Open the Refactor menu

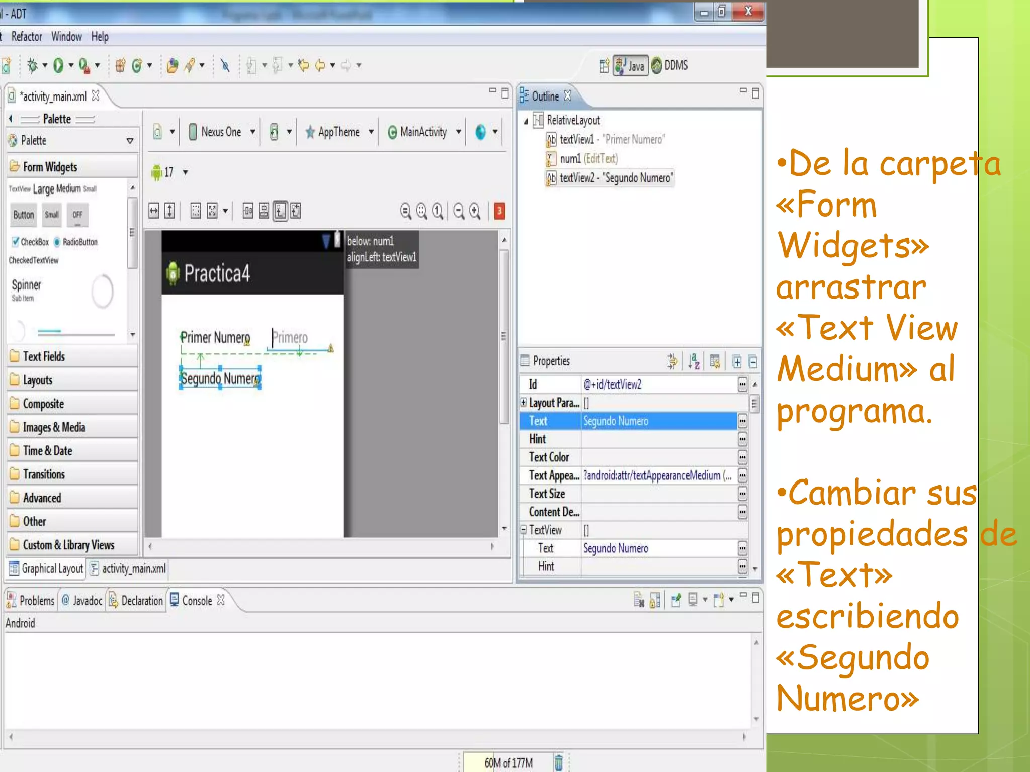pyautogui.click(x=27, y=37)
